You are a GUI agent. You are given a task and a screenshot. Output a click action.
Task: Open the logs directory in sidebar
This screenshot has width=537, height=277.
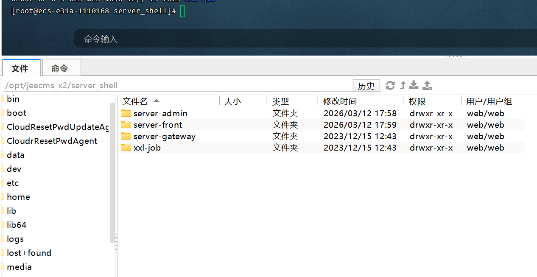(x=15, y=239)
